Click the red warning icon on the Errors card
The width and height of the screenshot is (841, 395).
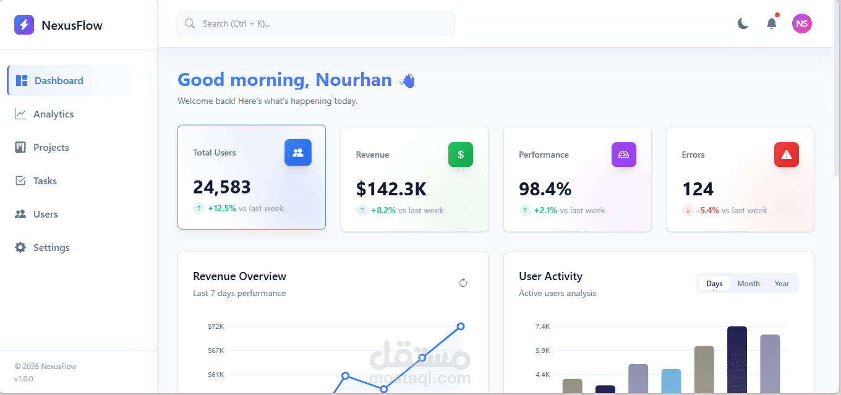[787, 155]
